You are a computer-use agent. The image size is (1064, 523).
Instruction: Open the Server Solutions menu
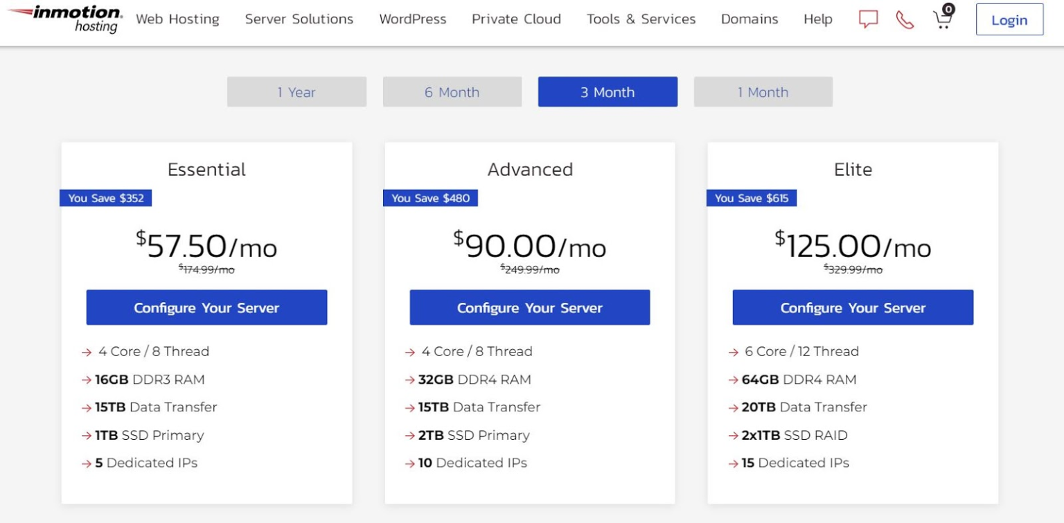pyautogui.click(x=299, y=19)
